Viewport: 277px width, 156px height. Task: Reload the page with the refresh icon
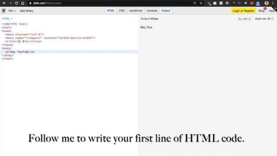click(16, 3)
